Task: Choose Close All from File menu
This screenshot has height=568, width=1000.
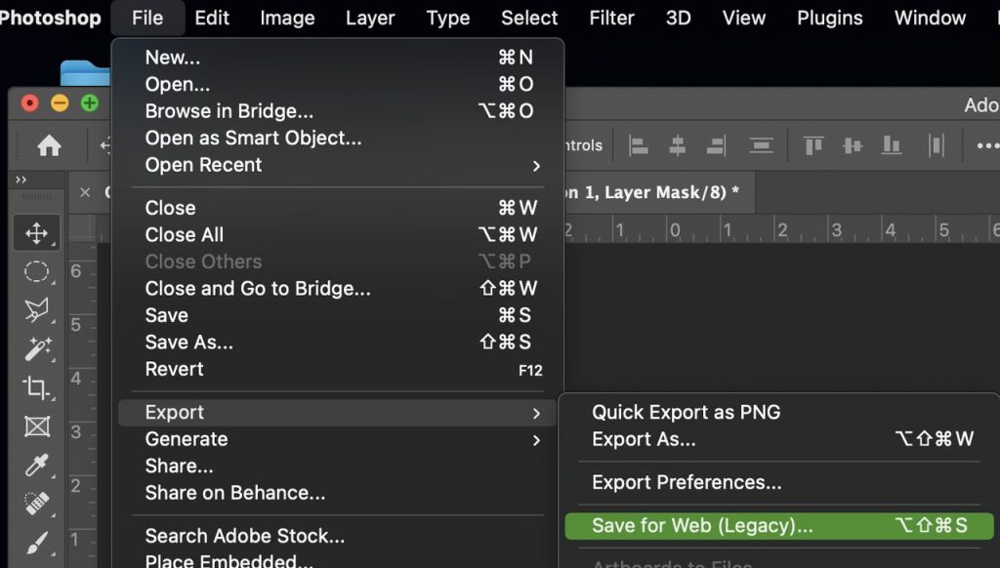Action: pyautogui.click(x=337, y=234)
